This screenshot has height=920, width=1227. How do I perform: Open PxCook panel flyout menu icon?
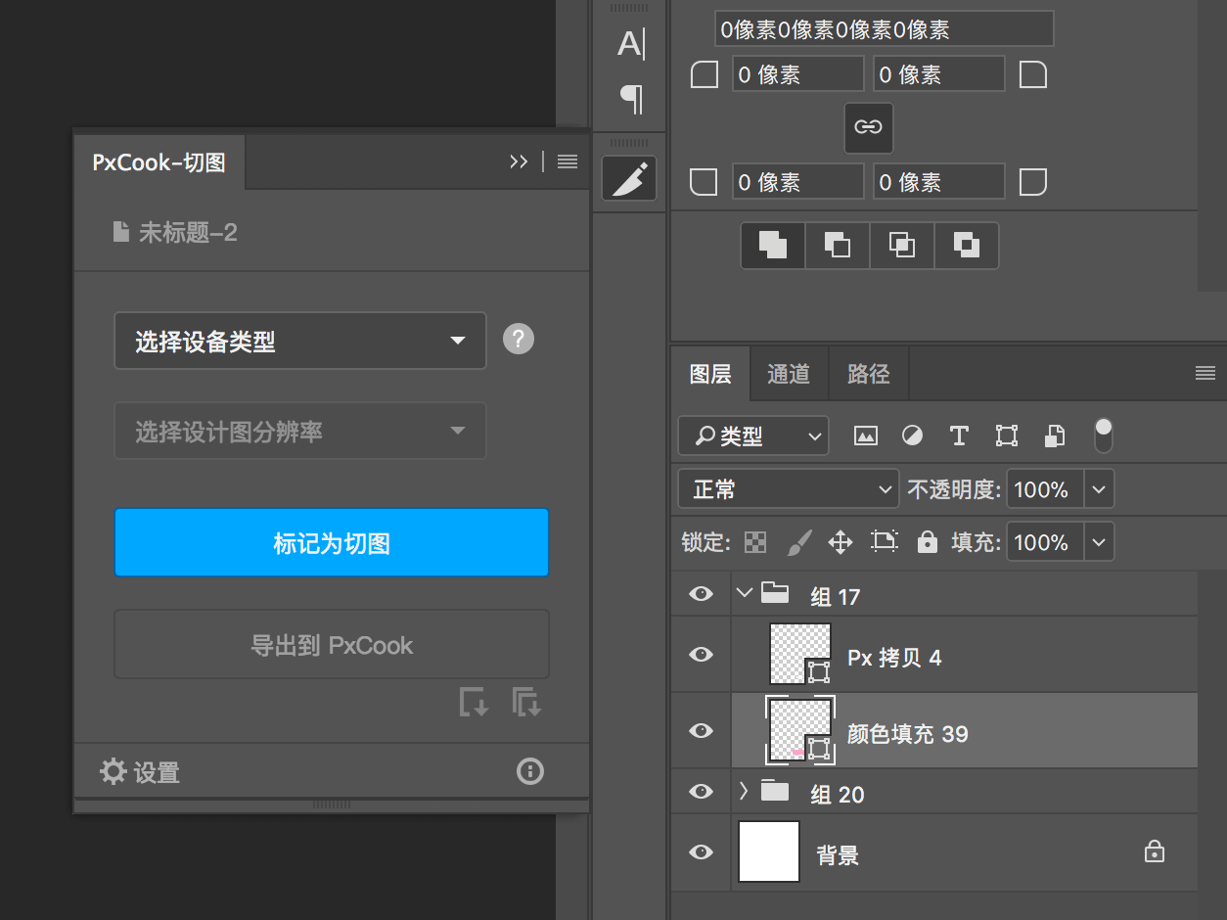tap(568, 161)
